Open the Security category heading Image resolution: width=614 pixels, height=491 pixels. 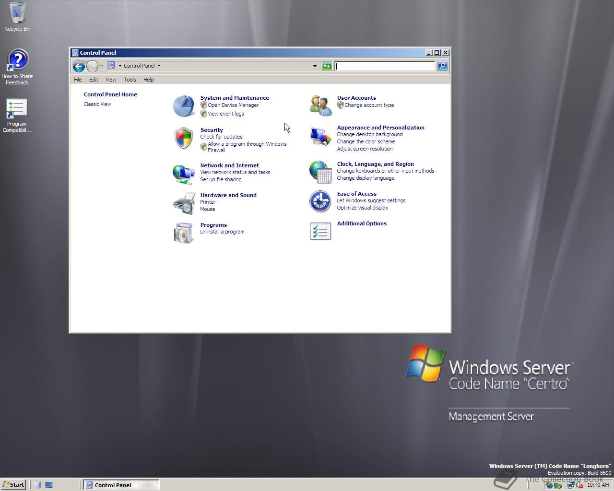[x=212, y=130]
